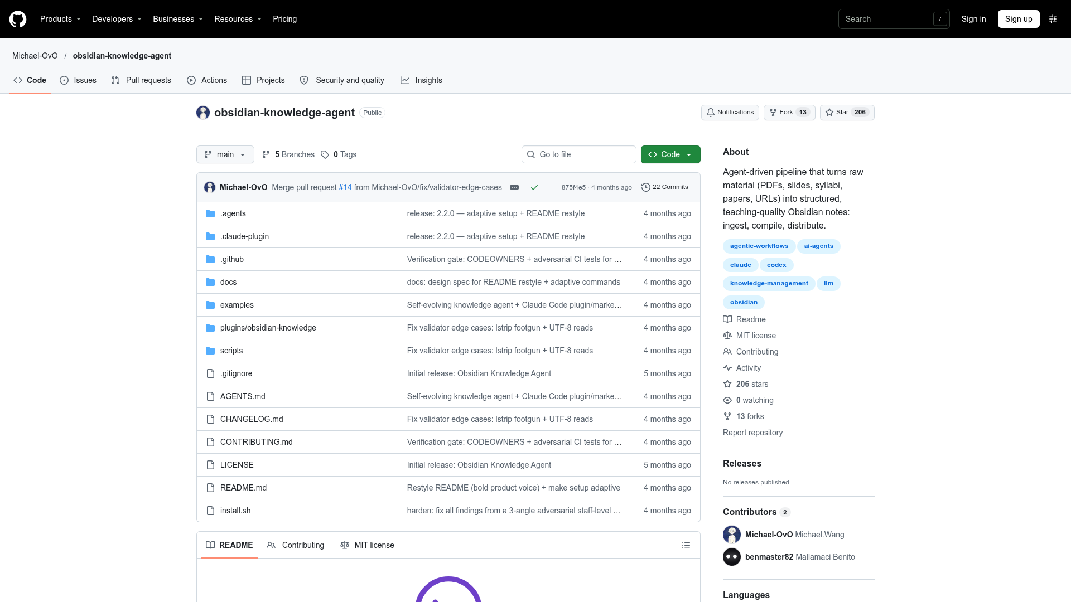Star the repository with the Star button
The image size is (1071, 602).
pyautogui.click(x=847, y=113)
